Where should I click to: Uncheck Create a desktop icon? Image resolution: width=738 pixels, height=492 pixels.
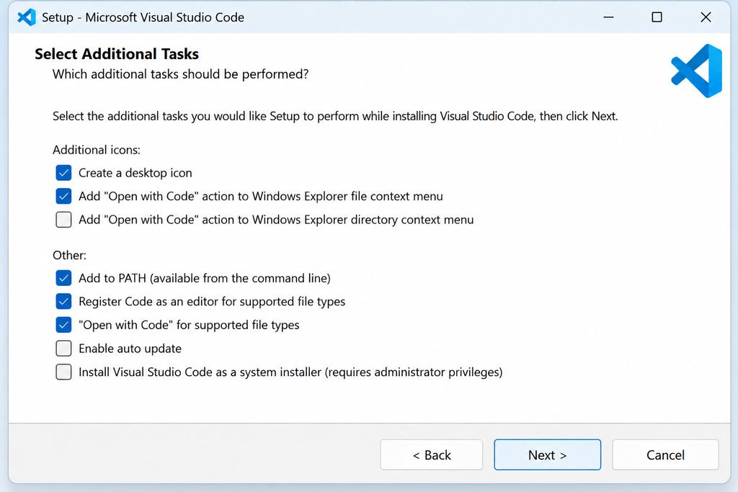(63, 173)
